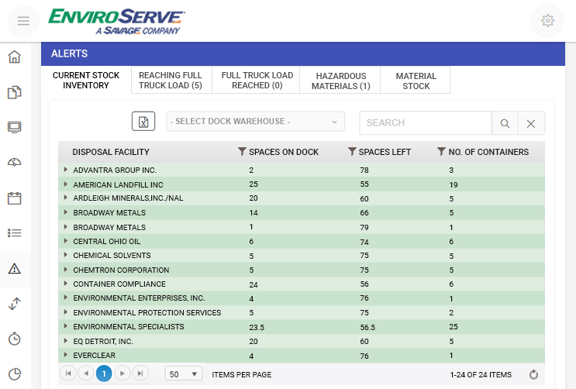Expand Container Compliance row
This screenshot has height=389, width=576.
(x=65, y=284)
